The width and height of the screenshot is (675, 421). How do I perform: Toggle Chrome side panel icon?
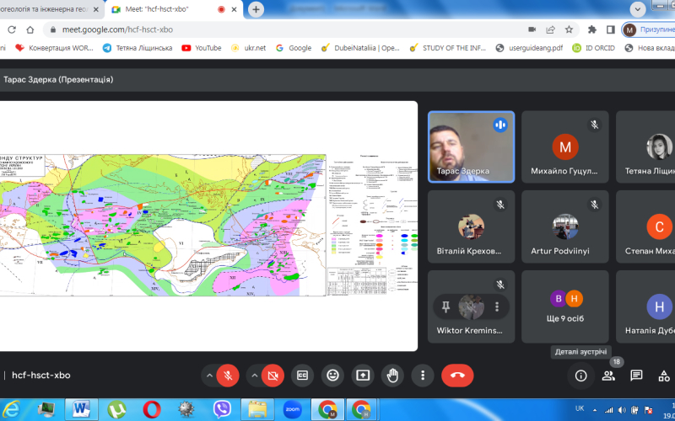[x=610, y=29]
